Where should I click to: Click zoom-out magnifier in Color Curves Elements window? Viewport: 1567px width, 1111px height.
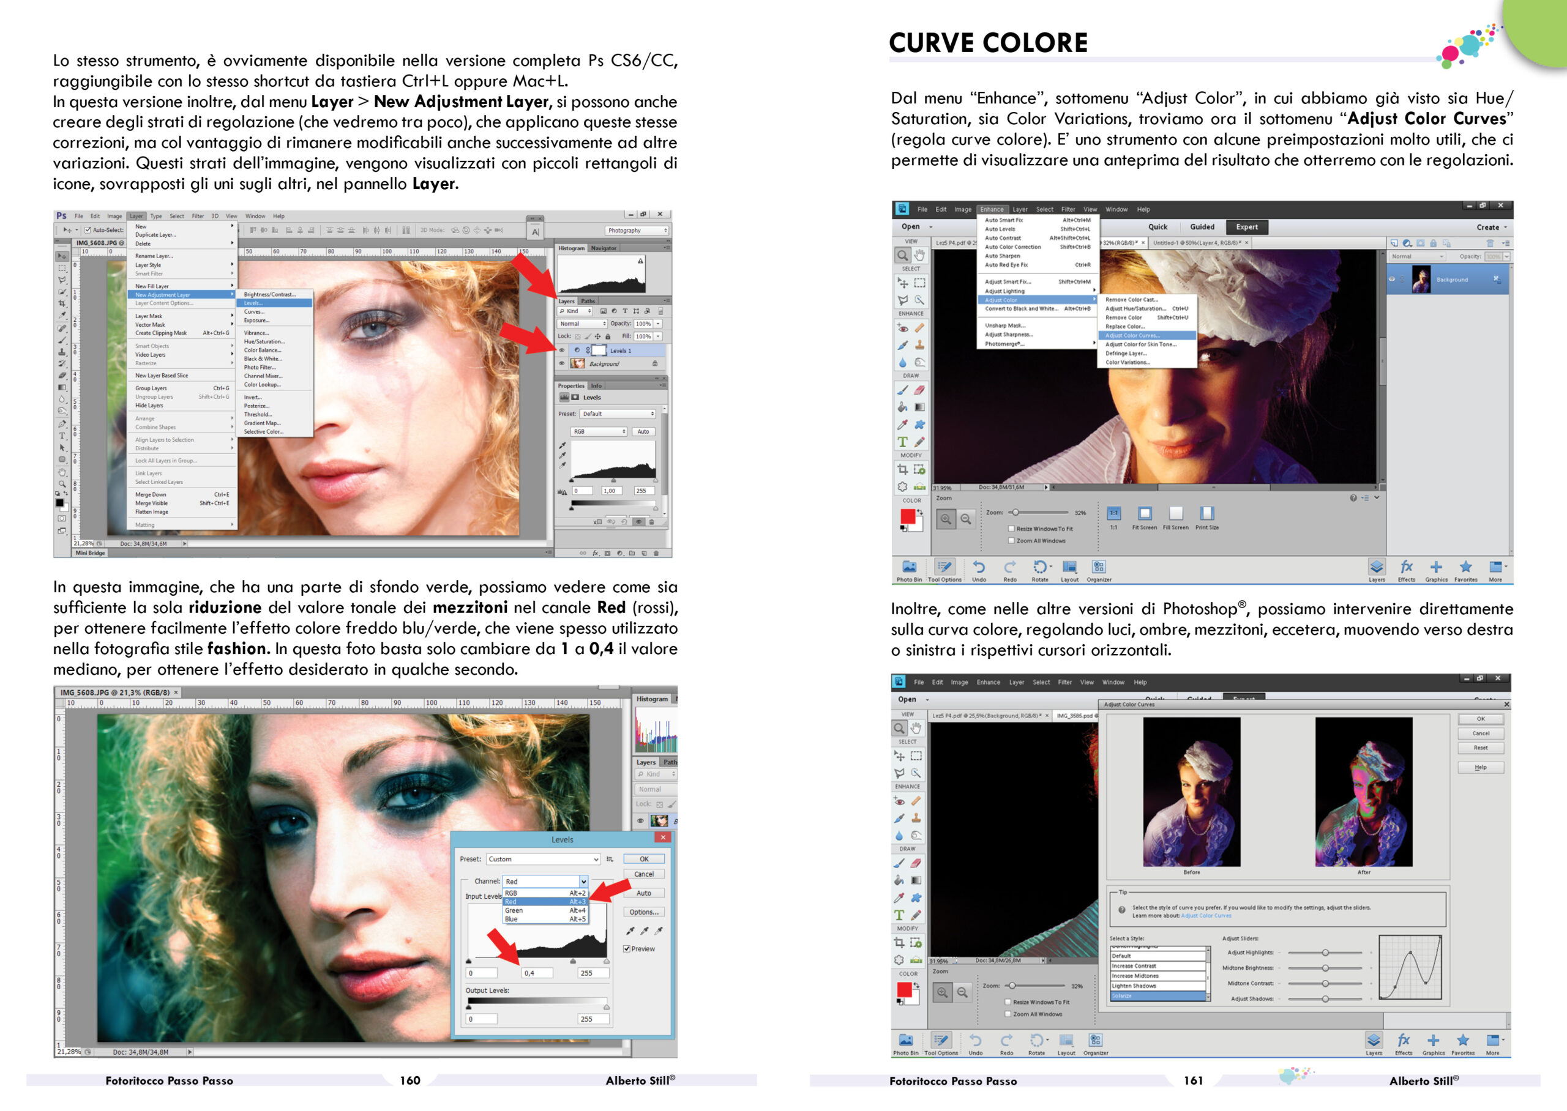coord(963,993)
